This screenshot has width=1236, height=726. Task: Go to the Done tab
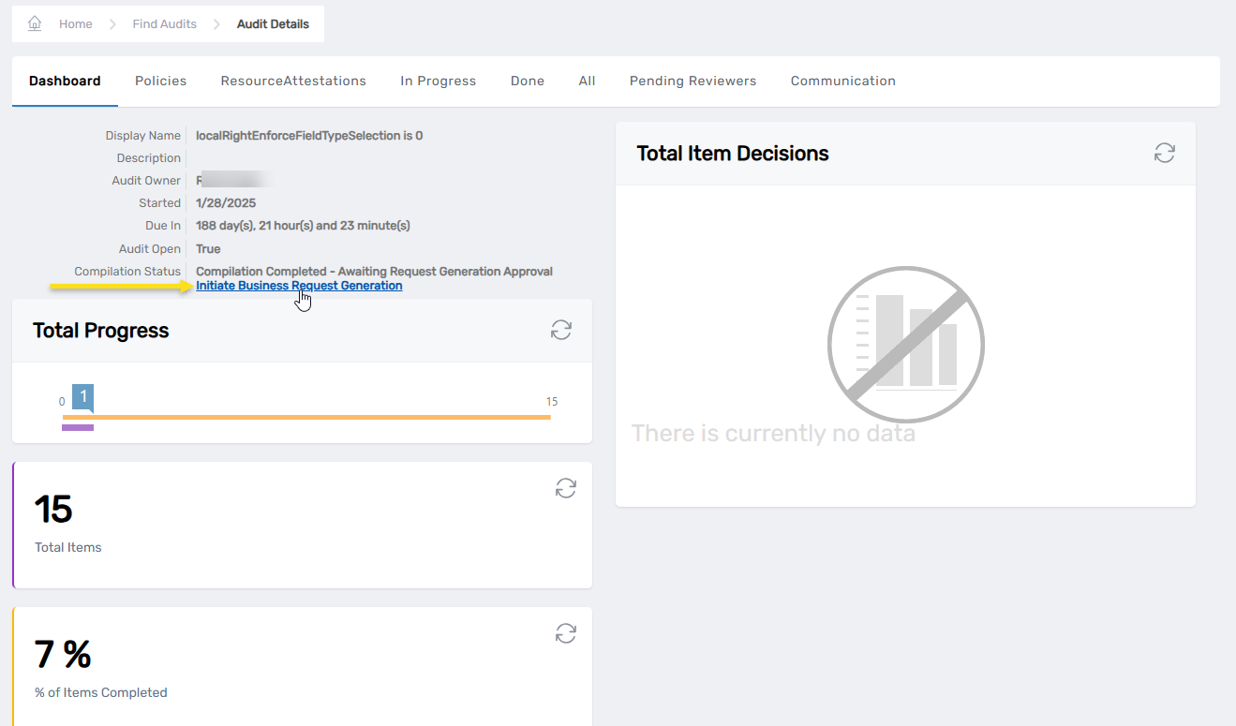coord(527,81)
